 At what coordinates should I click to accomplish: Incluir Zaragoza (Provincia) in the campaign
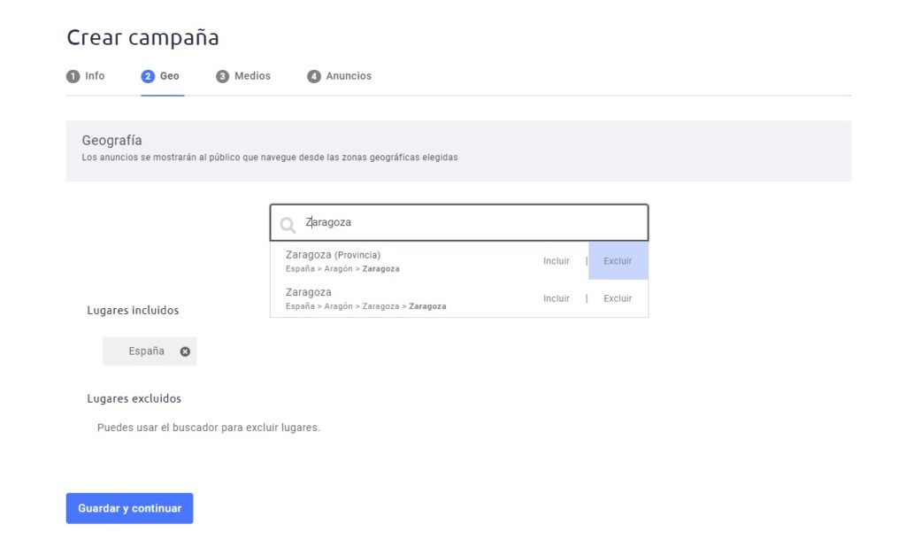coord(557,261)
